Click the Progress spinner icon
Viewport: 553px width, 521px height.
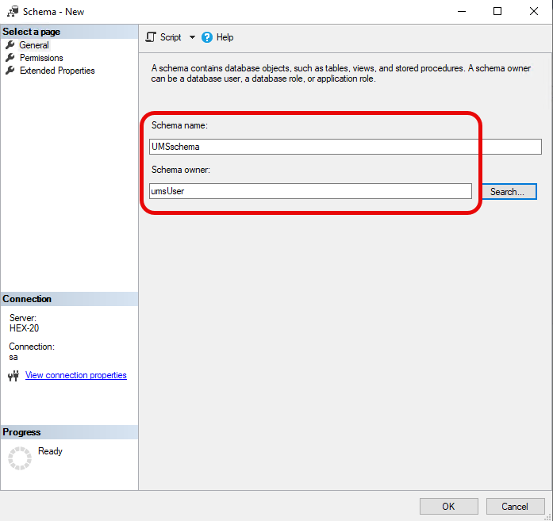tap(20, 458)
